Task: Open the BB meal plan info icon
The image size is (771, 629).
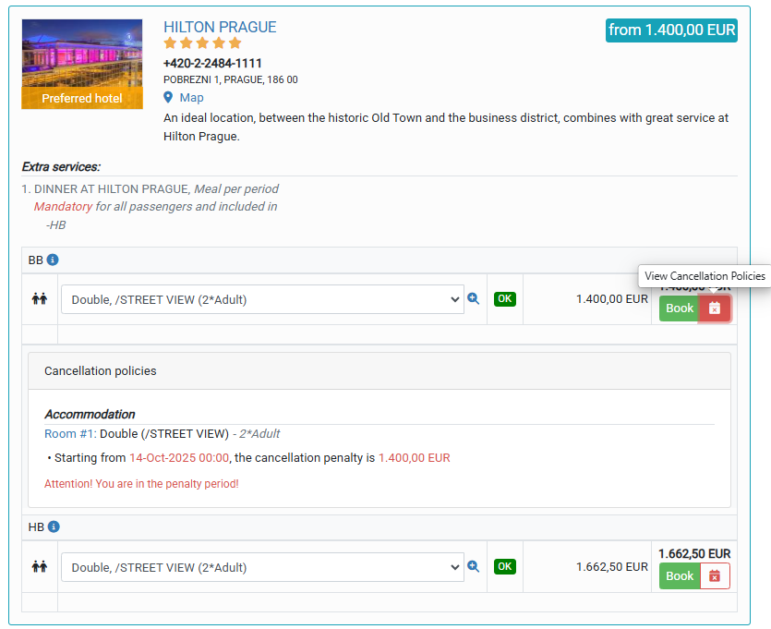Action: tap(53, 260)
